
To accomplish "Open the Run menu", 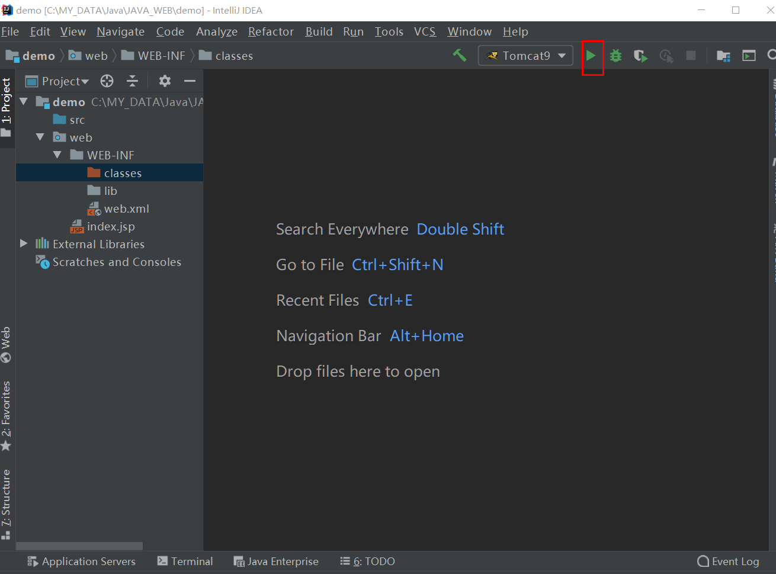I will tap(353, 31).
